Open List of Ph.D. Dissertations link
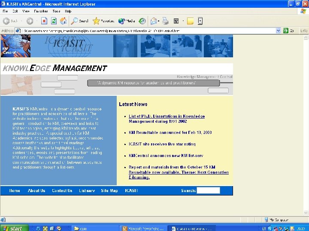 167,118
